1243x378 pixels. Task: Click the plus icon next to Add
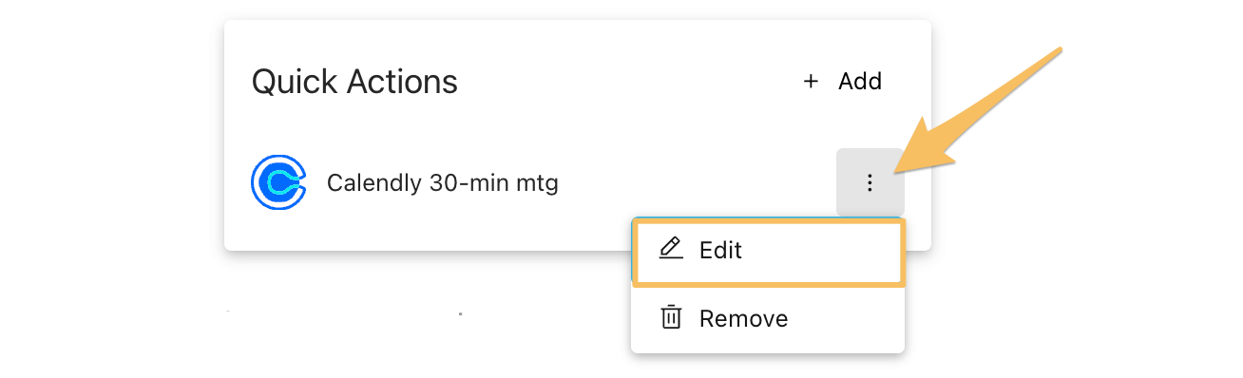click(x=811, y=82)
